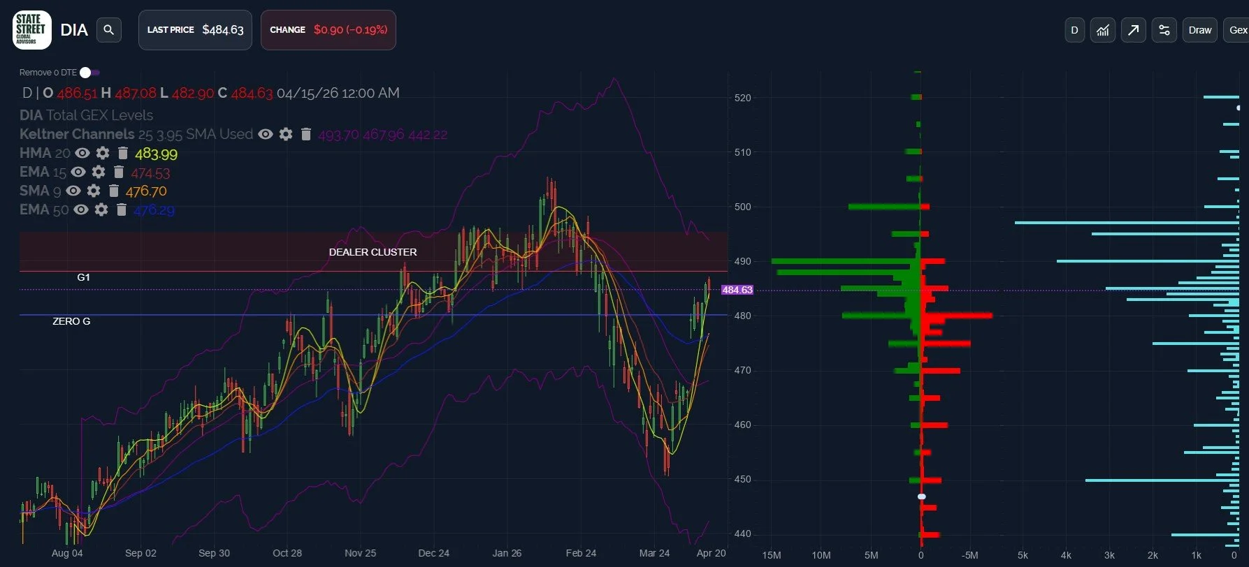Click the 15M GEX axis label

(772, 555)
